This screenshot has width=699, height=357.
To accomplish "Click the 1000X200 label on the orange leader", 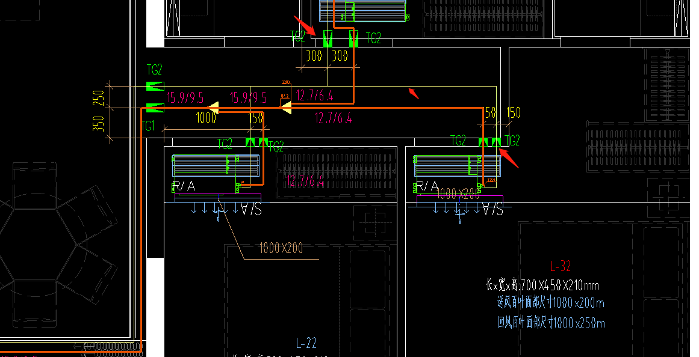I will (281, 248).
